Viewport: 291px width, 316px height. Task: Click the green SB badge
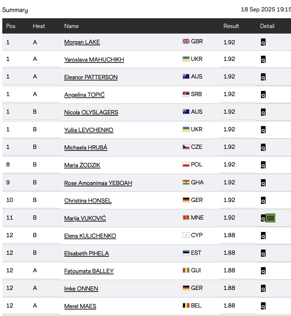click(270, 218)
